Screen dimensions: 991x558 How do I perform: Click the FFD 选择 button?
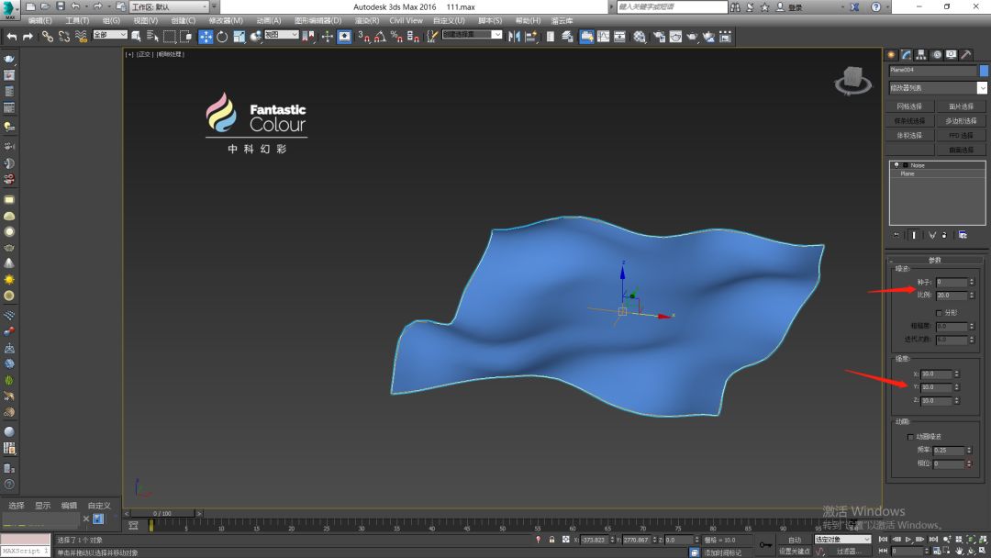[x=961, y=135]
